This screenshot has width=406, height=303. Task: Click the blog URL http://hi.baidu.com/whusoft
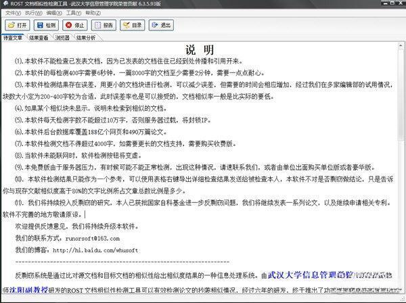tap(95, 250)
